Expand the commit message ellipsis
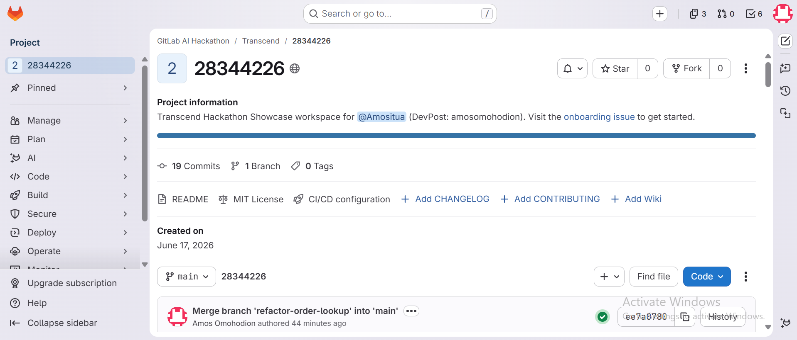This screenshot has height=340, width=797. point(411,311)
